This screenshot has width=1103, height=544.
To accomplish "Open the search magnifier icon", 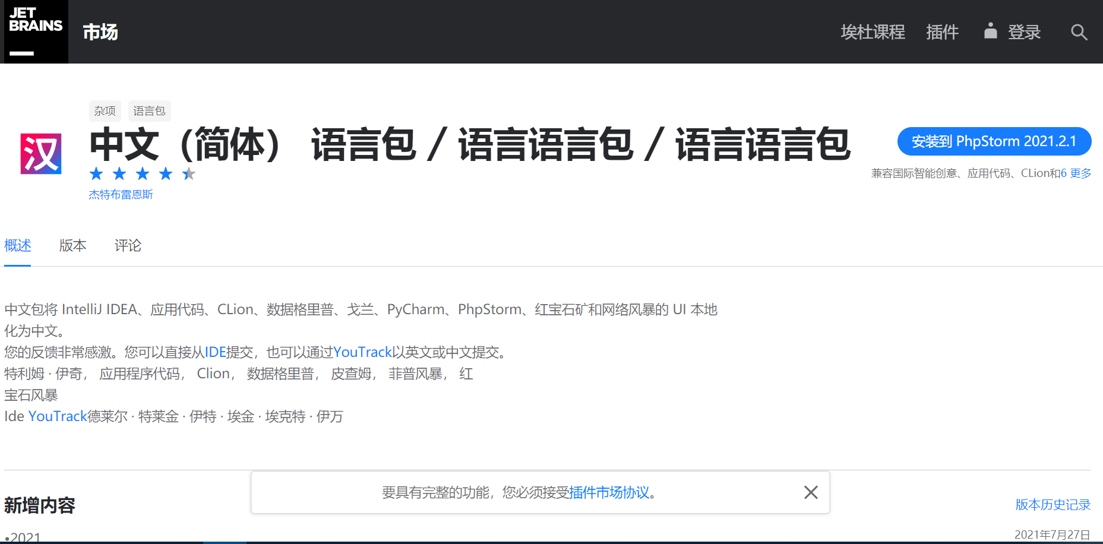I will click(x=1079, y=32).
